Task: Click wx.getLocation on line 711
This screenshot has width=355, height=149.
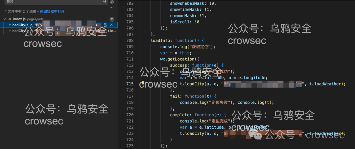Action: (177, 59)
